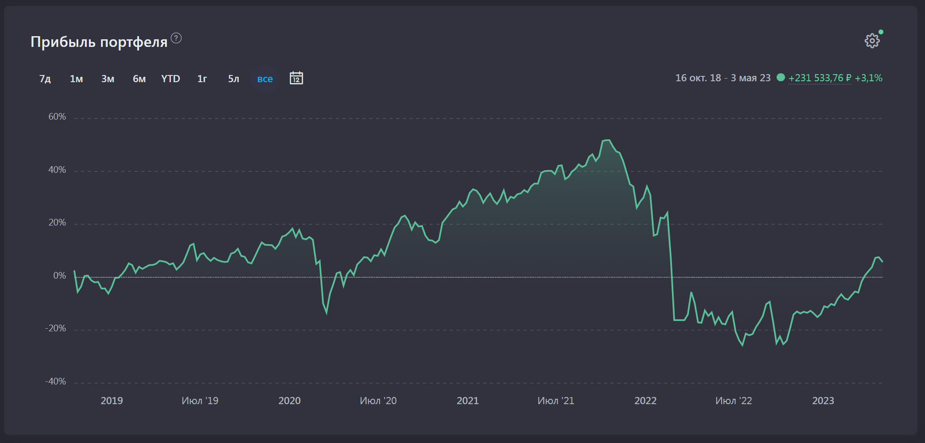Click the 2023 axis label
925x443 pixels.
pos(823,401)
